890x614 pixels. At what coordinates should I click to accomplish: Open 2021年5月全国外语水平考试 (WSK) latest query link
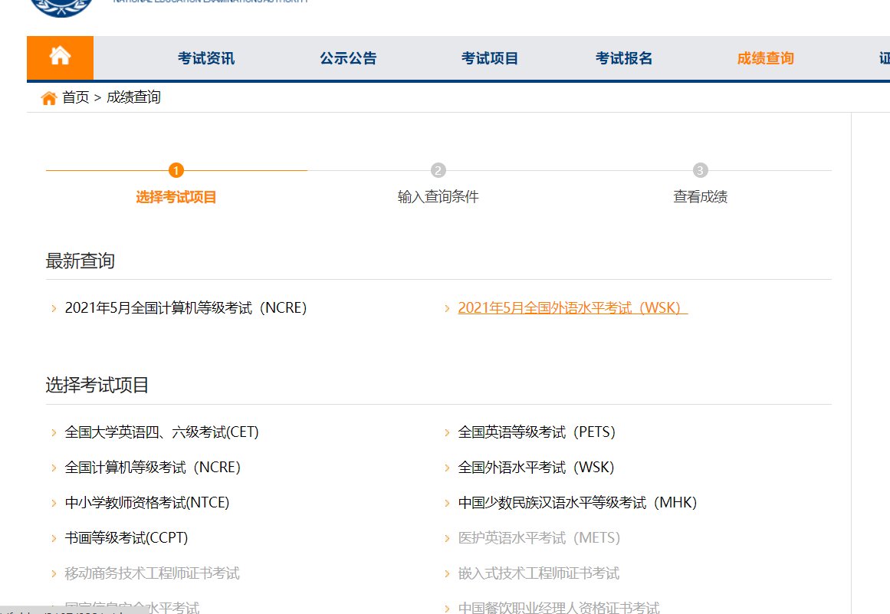point(572,308)
